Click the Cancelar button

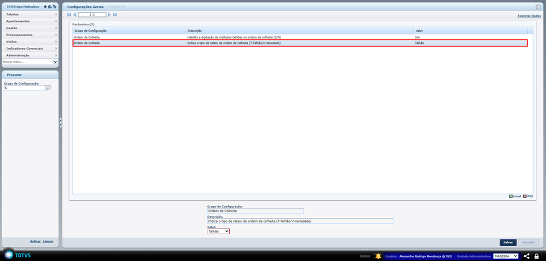(528, 242)
